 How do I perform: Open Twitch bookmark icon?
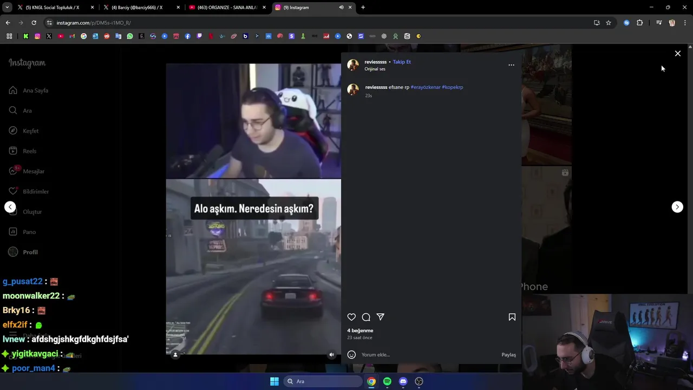[x=199, y=36]
